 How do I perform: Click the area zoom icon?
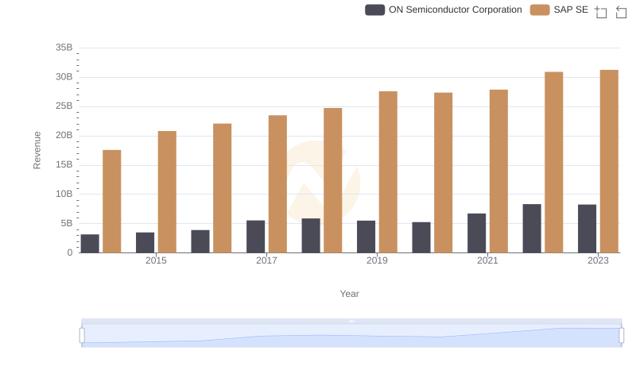[601, 12]
